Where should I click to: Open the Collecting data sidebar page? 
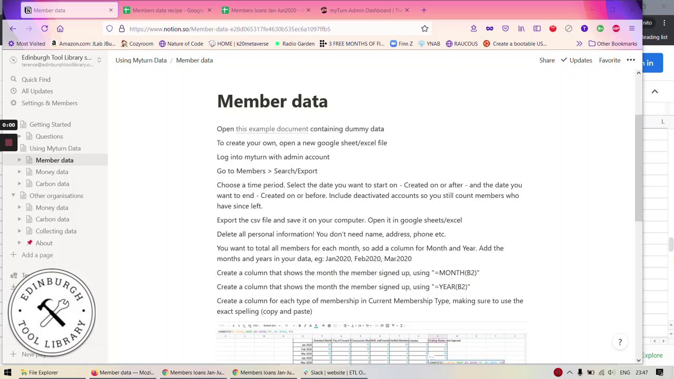click(x=56, y=231)
